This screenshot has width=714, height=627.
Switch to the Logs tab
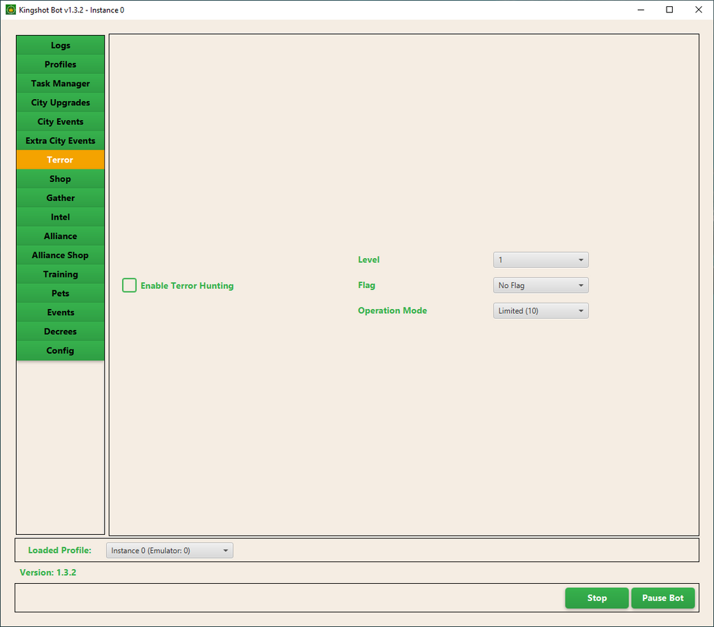pyautogui.click(x=61, y=45)
